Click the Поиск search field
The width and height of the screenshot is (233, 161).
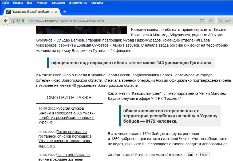pos(225,21)
